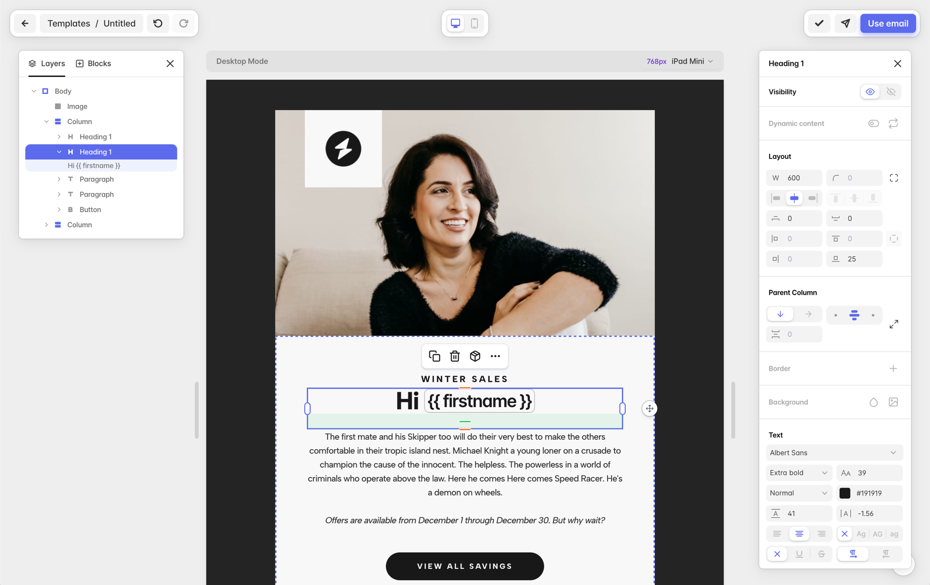Toggle the hidden visibility icon
The image size is (930, 585).
(x=890, y=92)
